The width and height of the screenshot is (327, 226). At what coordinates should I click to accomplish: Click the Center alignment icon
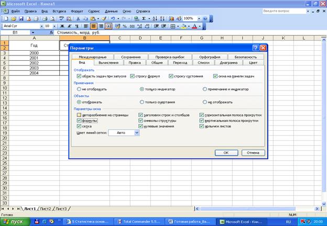coord(93,26)
